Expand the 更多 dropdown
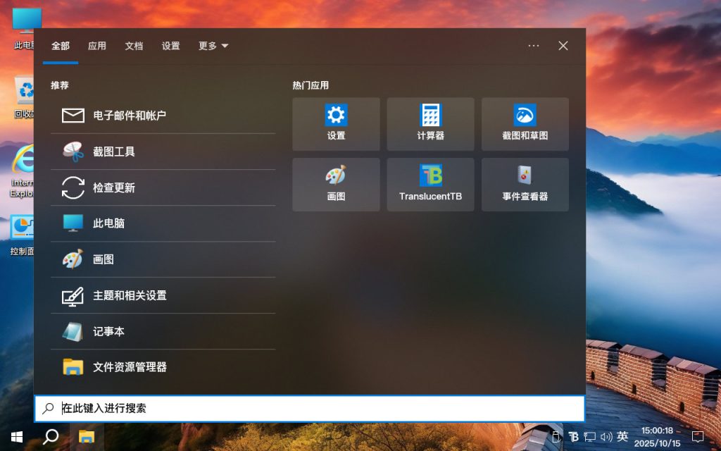Viewport: 721px width, 451px height. click(213, 45)
